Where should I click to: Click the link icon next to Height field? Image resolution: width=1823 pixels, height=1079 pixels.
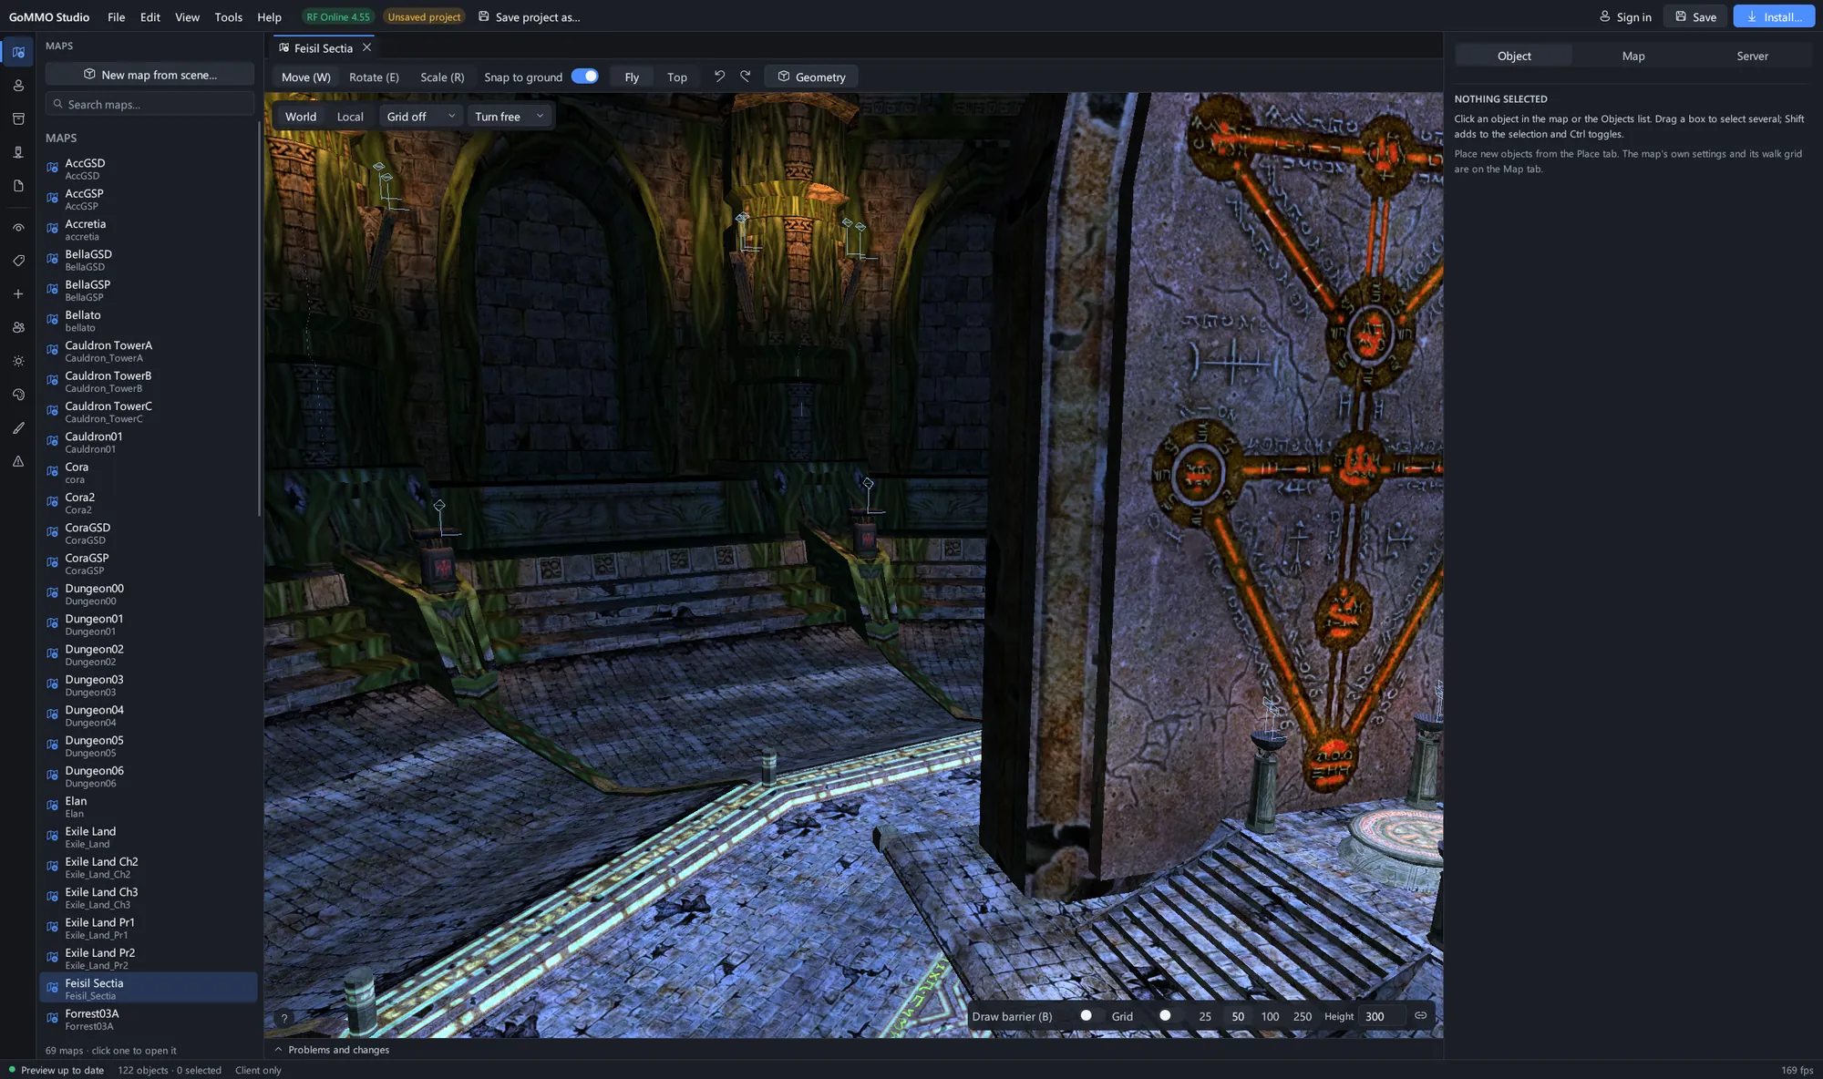[x=1420, y=1015]
